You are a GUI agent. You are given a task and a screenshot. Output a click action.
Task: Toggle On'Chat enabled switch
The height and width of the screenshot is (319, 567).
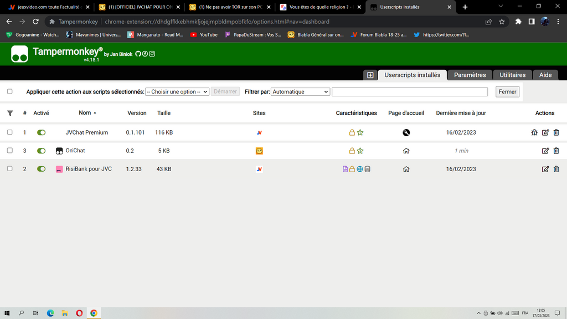click(41, 151)
